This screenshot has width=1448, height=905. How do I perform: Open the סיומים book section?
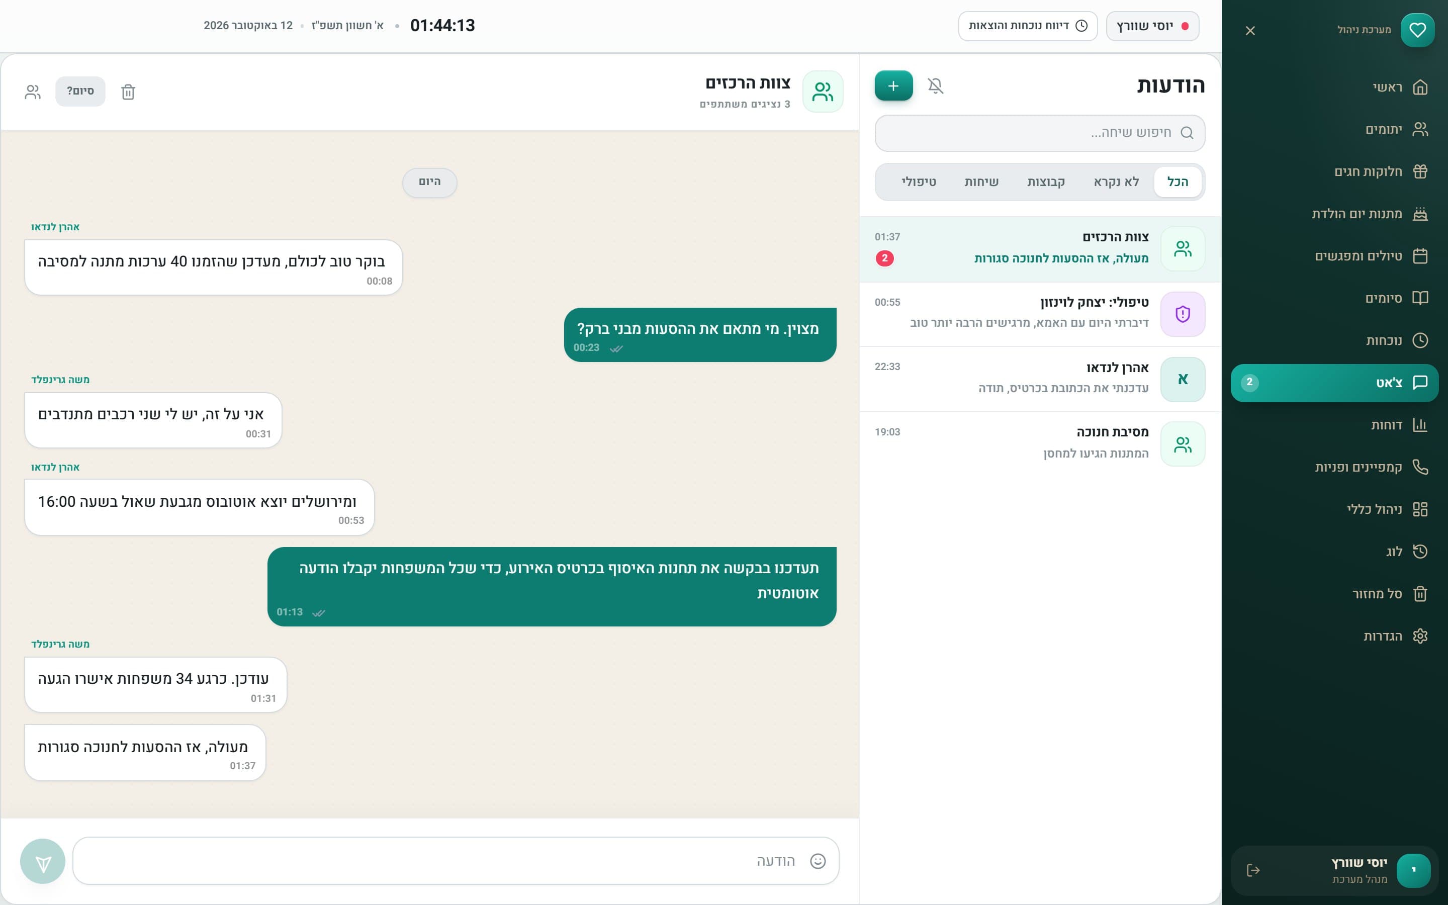tap(1334, 298)
